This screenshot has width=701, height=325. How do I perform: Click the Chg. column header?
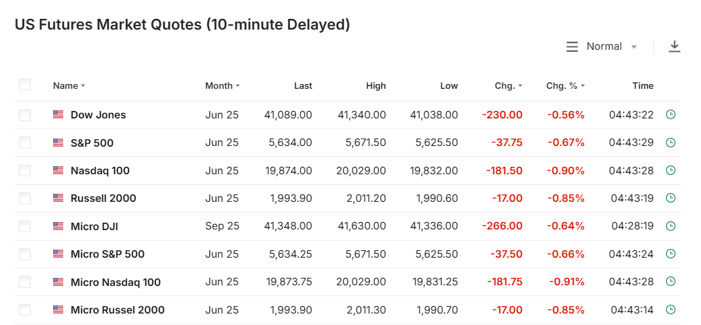(509, 86)
